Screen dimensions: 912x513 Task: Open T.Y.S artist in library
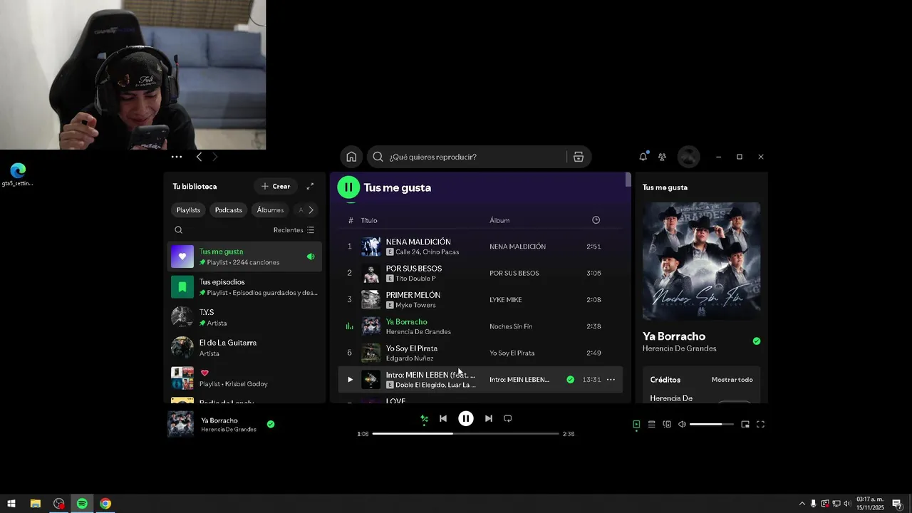pyautogui.click(x=245, y=318)
